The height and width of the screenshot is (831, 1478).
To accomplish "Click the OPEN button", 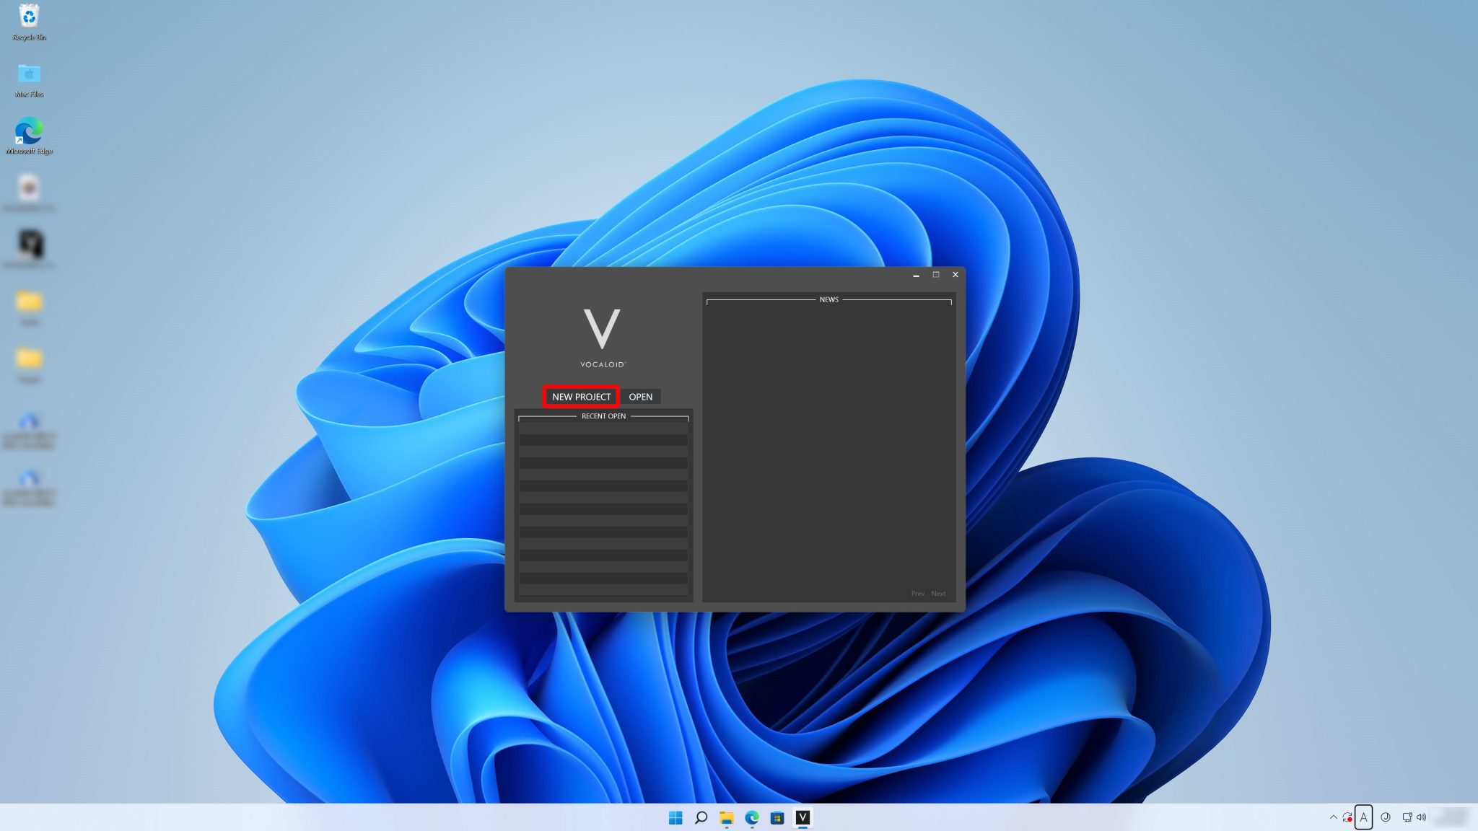I will click(x=640, y=397).
